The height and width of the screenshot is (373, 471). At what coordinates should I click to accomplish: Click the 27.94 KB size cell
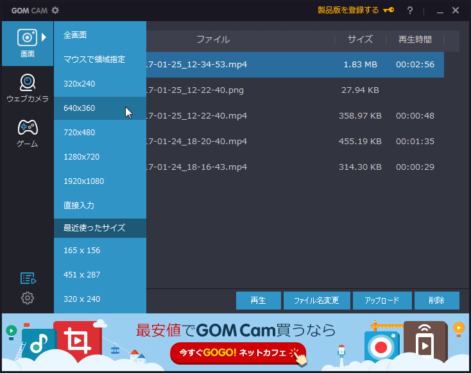click(x=360, y=90)
